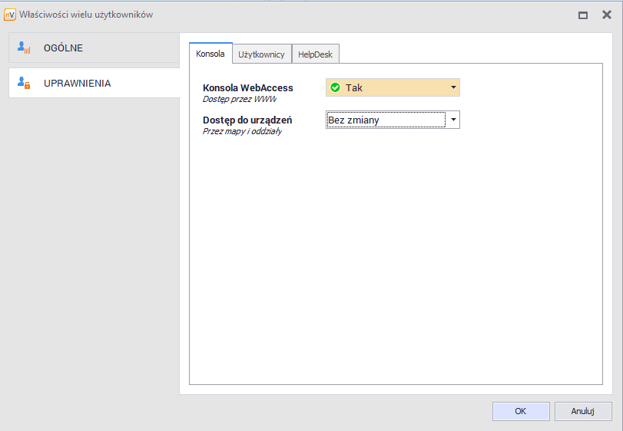Switch to the Użytkownicy tab
Viewport: 623px width, 431px height.
[261, 54]
